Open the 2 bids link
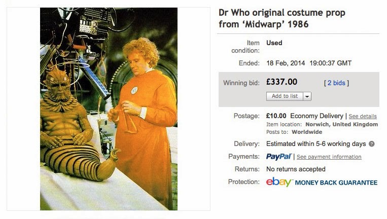This screenshot has width=387, height=219. tap(336, 83)
